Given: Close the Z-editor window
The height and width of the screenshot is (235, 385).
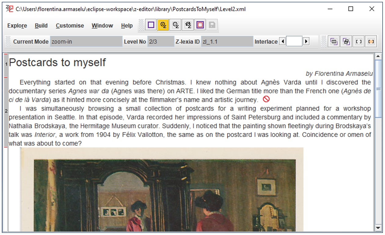Looking at the screenshot, I should tap(372, 9).
